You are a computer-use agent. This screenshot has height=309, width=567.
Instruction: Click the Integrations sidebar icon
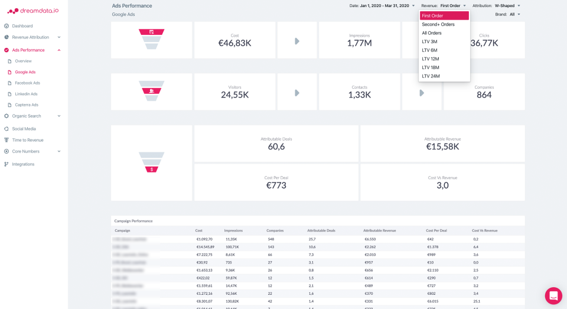point(6,164)
